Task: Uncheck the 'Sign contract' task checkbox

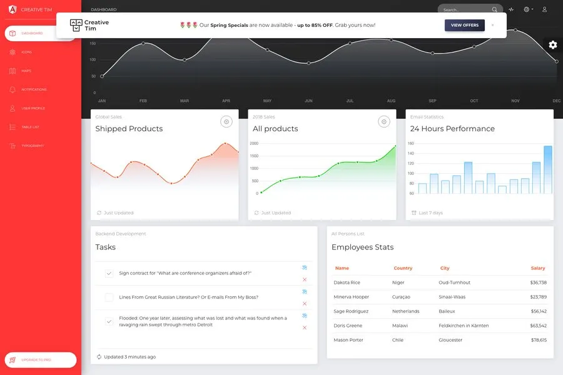Action: coord(109,273)
